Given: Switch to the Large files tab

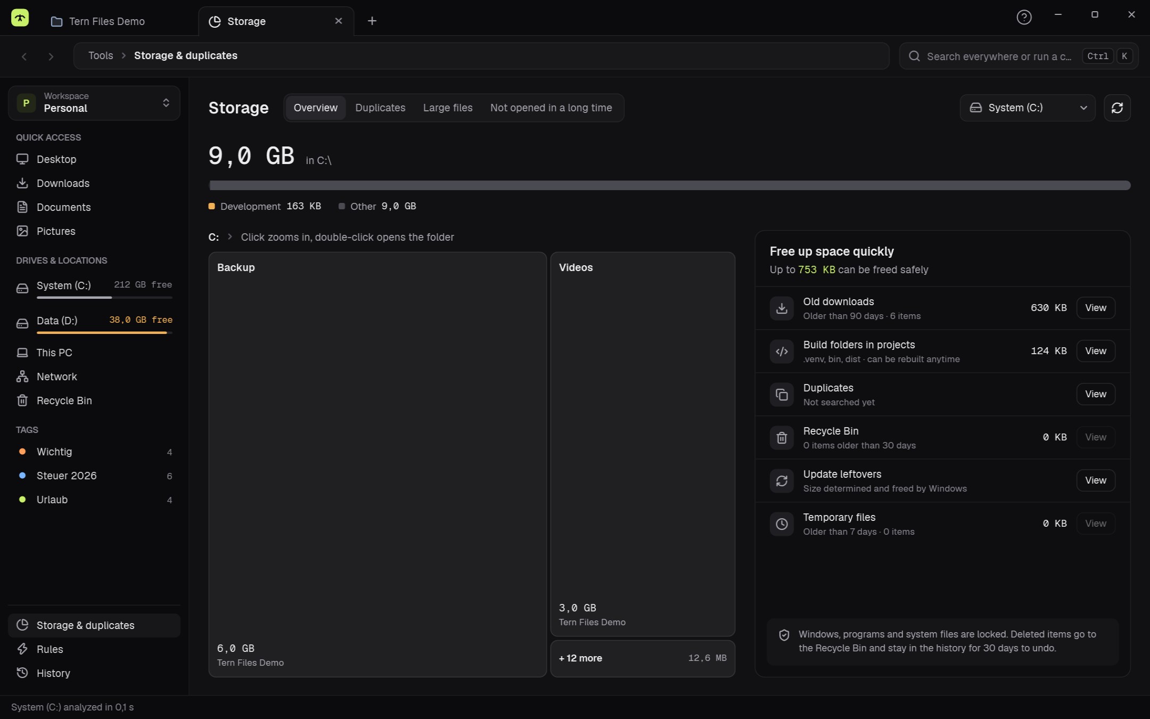Looking at the screenshot, I should click(x=448, y=108).
